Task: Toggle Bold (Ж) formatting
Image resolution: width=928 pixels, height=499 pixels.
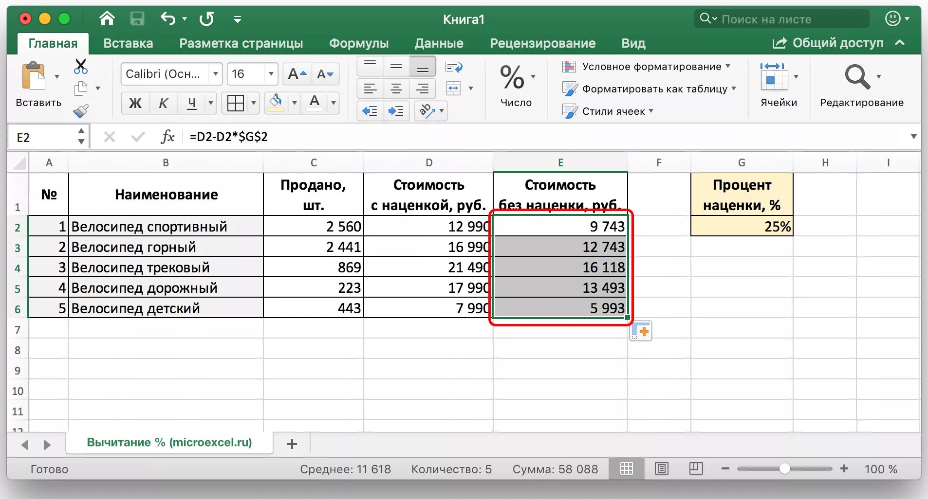Action: (x=135, y=103)
